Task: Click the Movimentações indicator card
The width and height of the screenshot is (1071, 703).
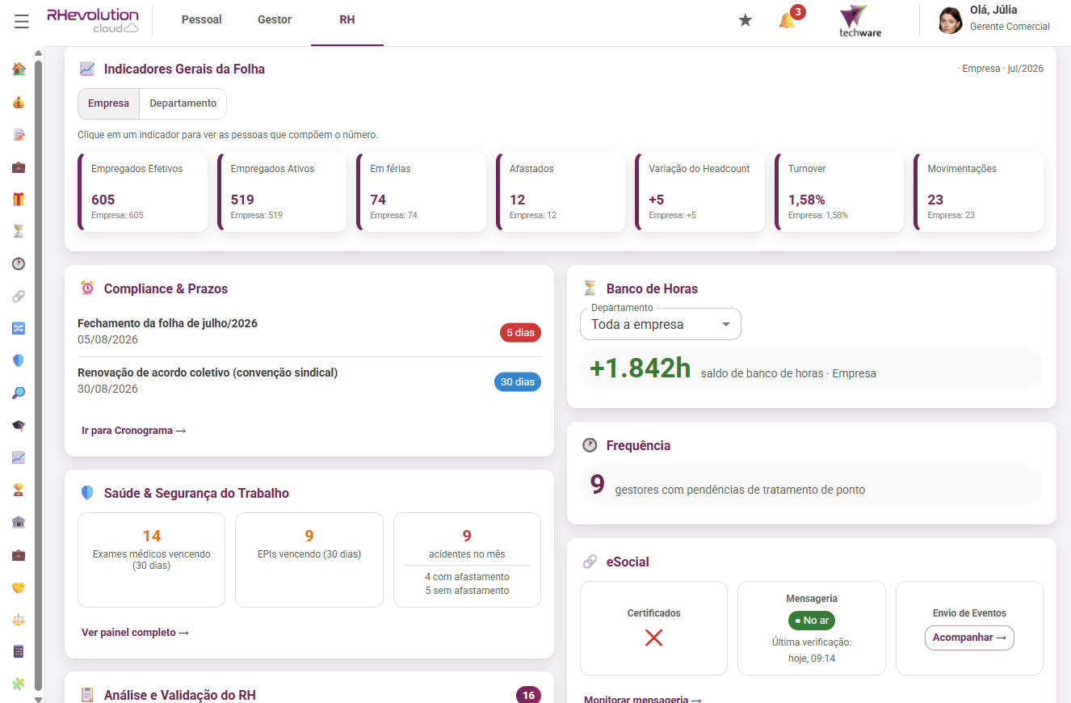Action: click(x=979, y=192)
